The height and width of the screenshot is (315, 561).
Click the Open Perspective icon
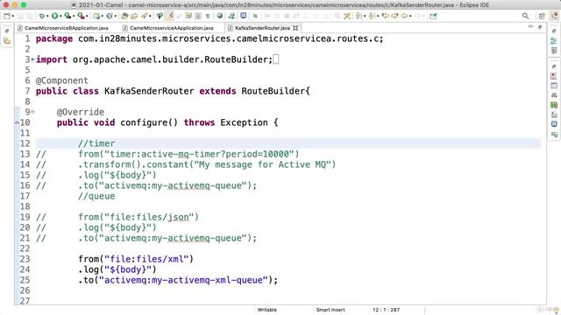(542, 16)
